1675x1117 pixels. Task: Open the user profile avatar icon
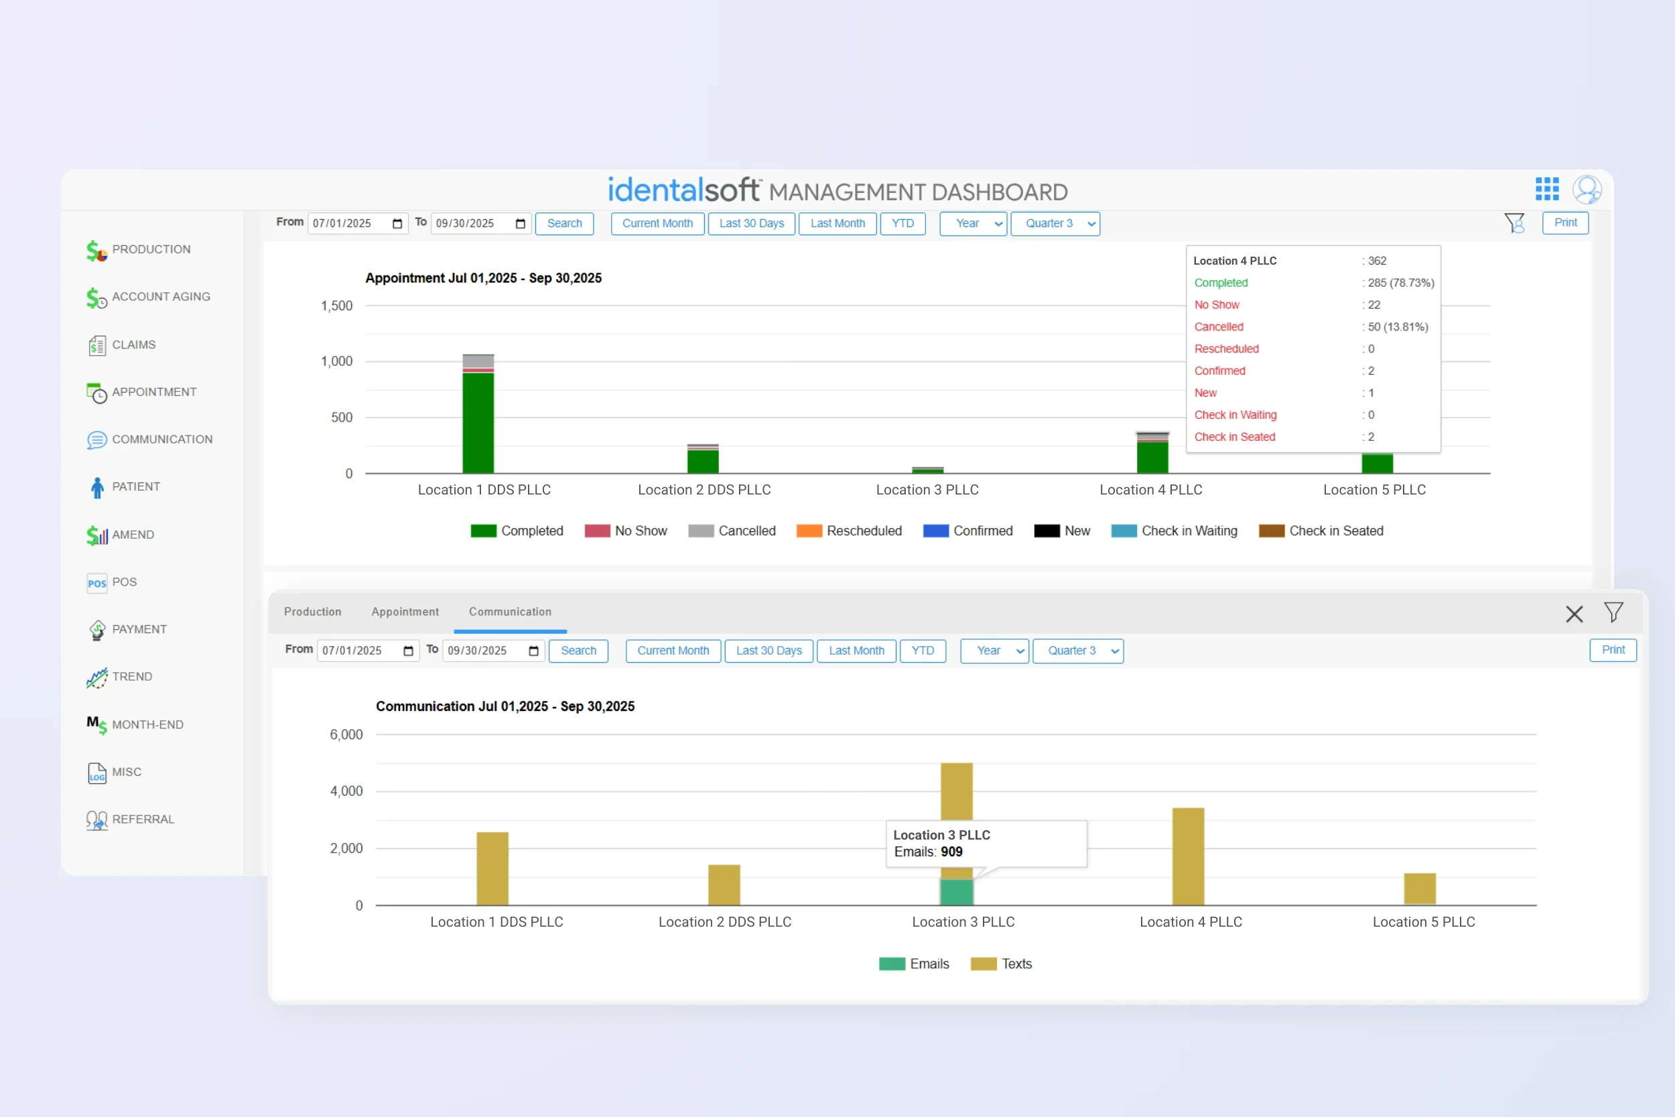1587,190
